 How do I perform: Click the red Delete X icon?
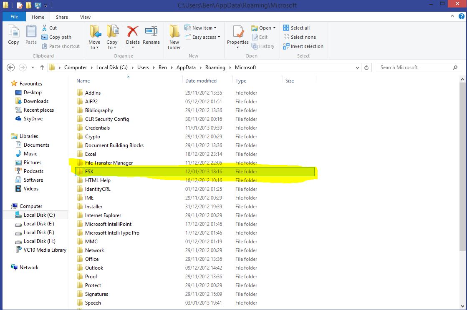tap(133, 31)
